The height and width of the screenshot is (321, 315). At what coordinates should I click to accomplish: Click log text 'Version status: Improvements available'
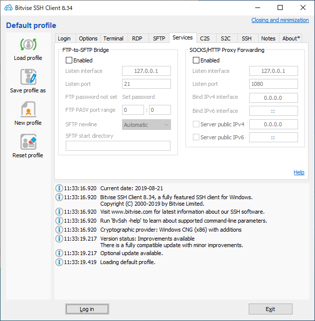(148, 239)
